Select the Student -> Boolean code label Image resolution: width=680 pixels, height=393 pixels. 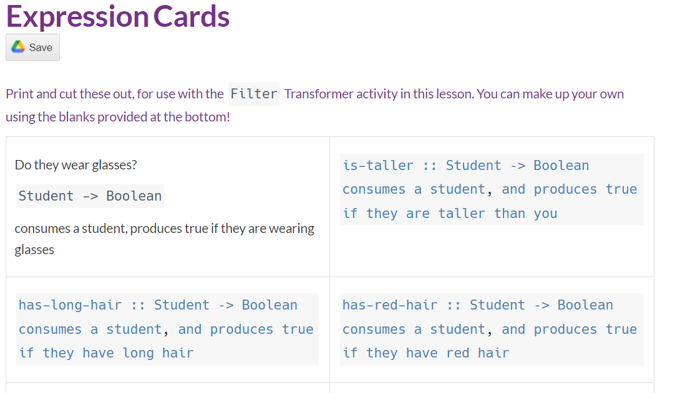tap(89, 196)
